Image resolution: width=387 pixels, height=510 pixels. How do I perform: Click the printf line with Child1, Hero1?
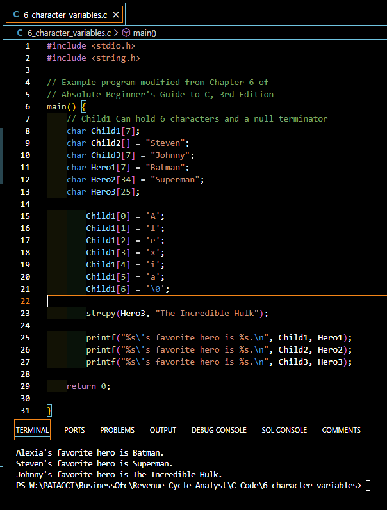[x=219, y=338]
